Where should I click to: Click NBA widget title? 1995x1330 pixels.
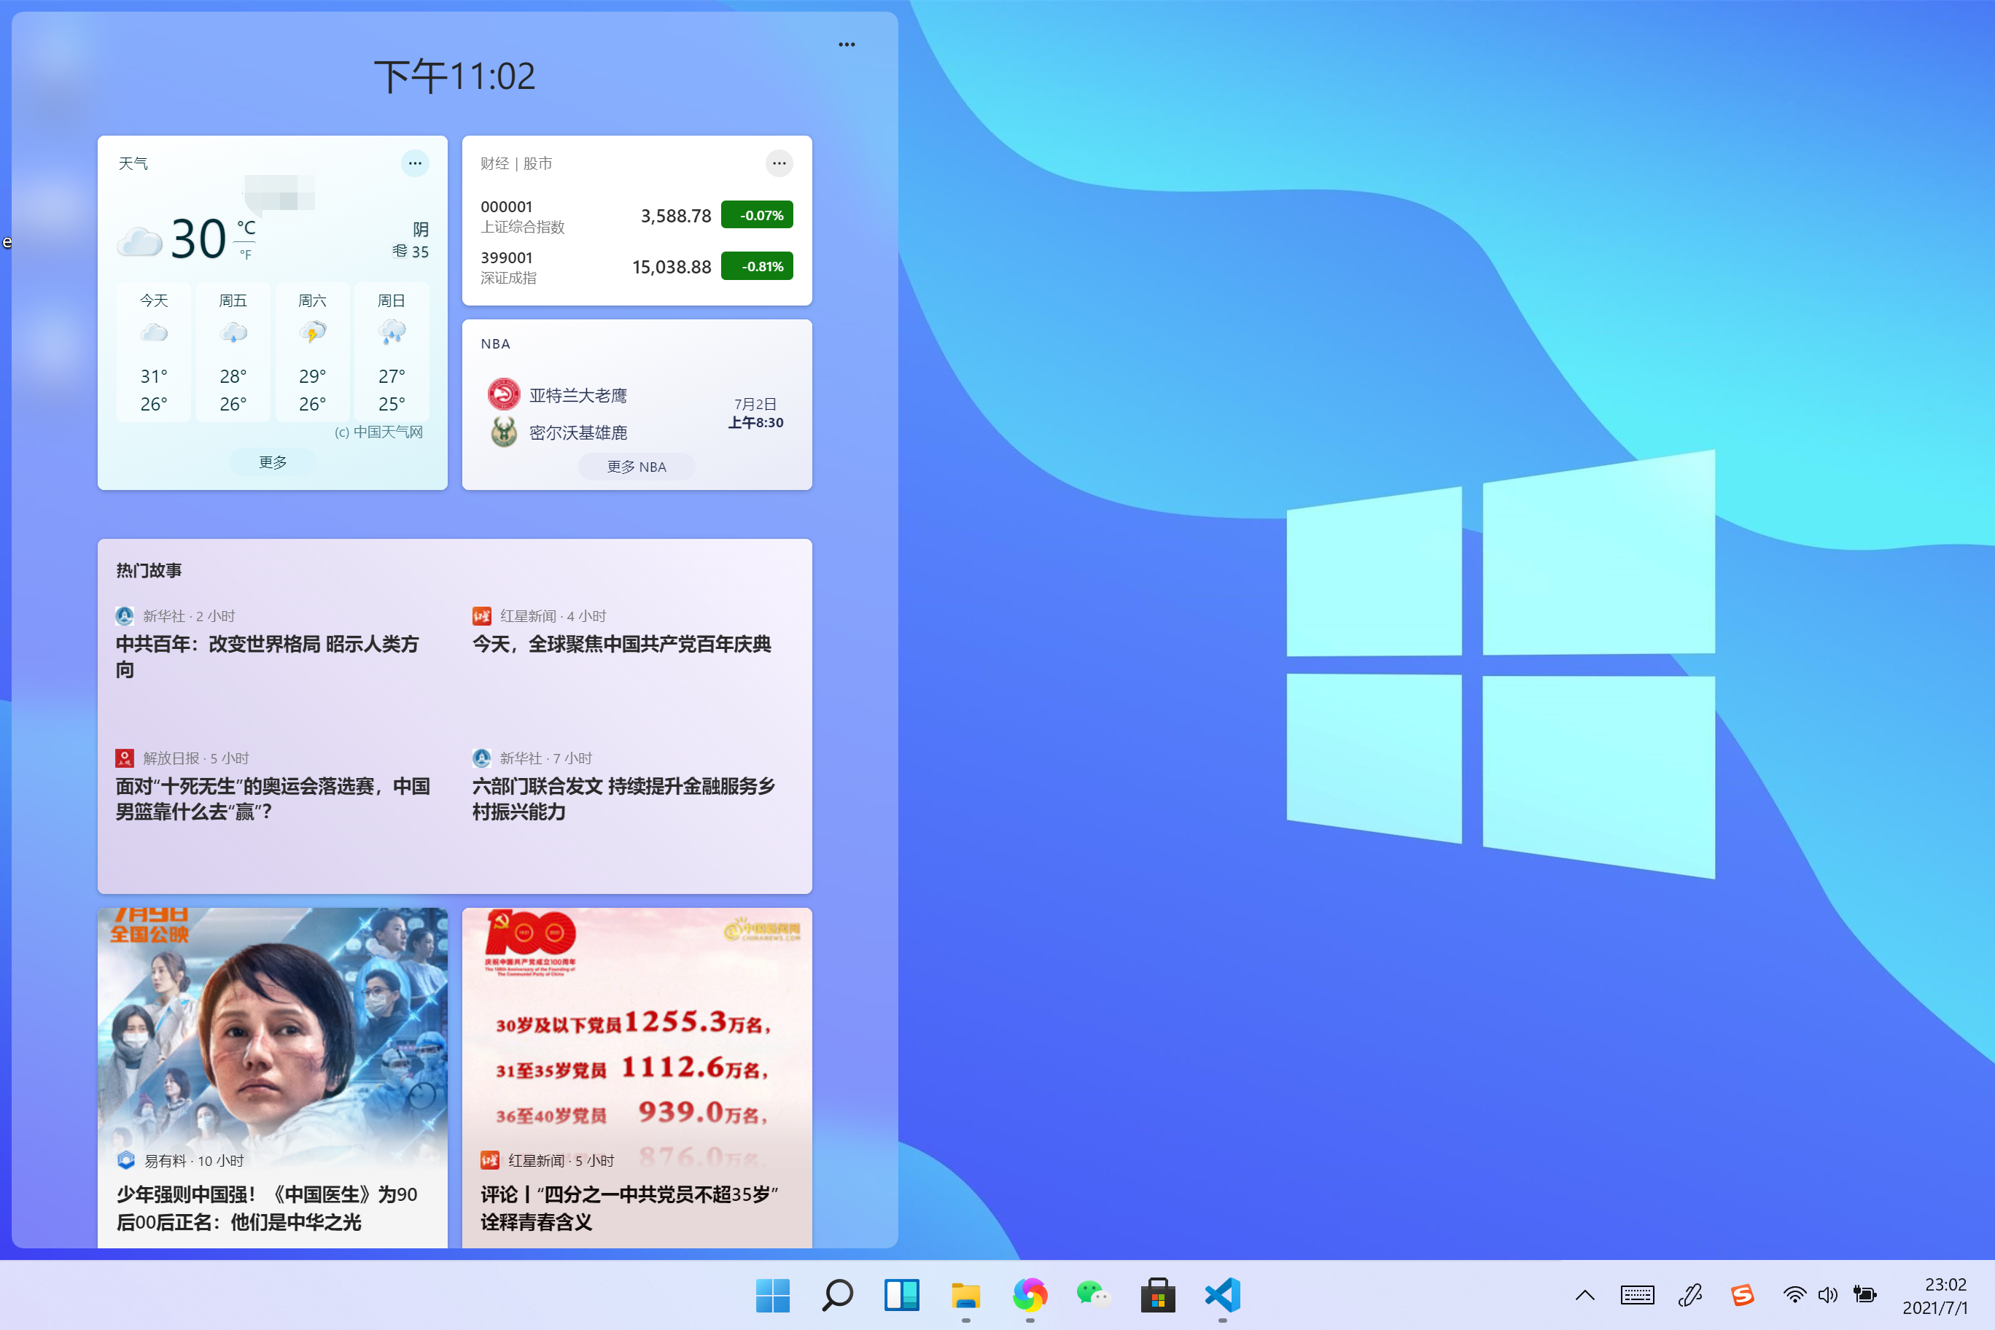tap(495, 343)
